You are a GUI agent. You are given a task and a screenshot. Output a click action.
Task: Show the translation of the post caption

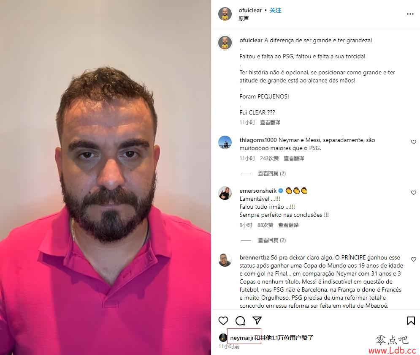270,122
